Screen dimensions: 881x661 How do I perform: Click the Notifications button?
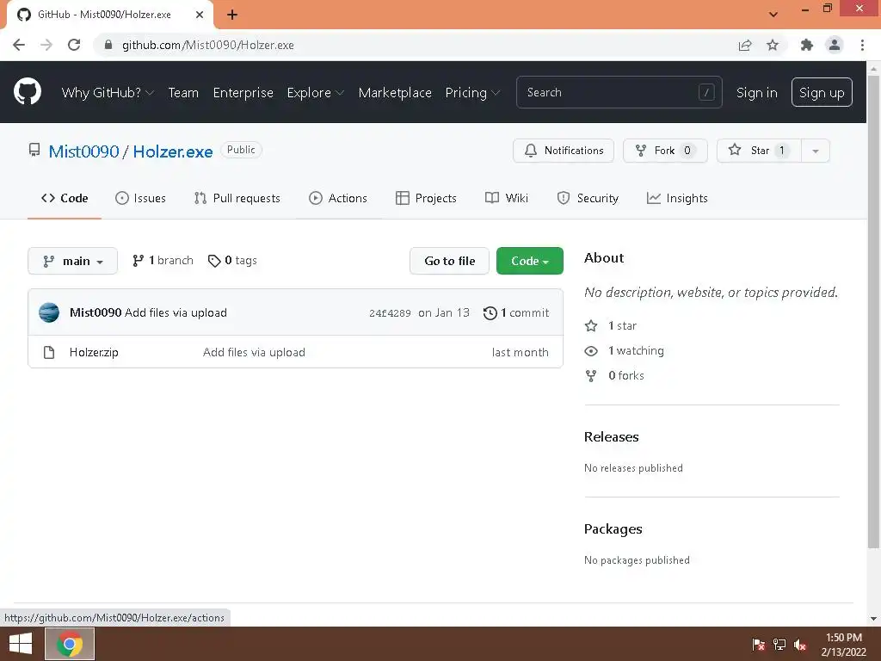(564, 151)
